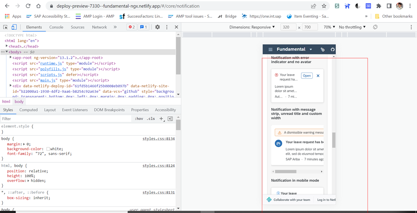Open the Extensions puzzle icon
417x213 pixels.
379,6
